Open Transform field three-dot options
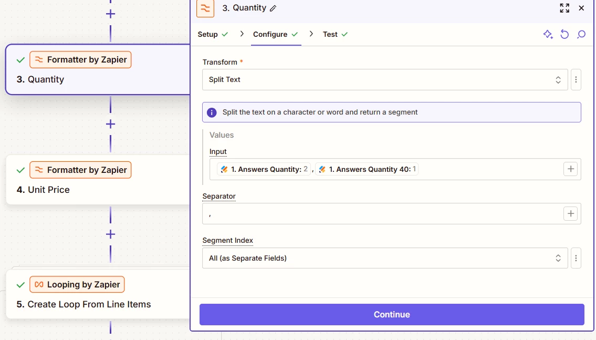 click(x=576, y=79)
